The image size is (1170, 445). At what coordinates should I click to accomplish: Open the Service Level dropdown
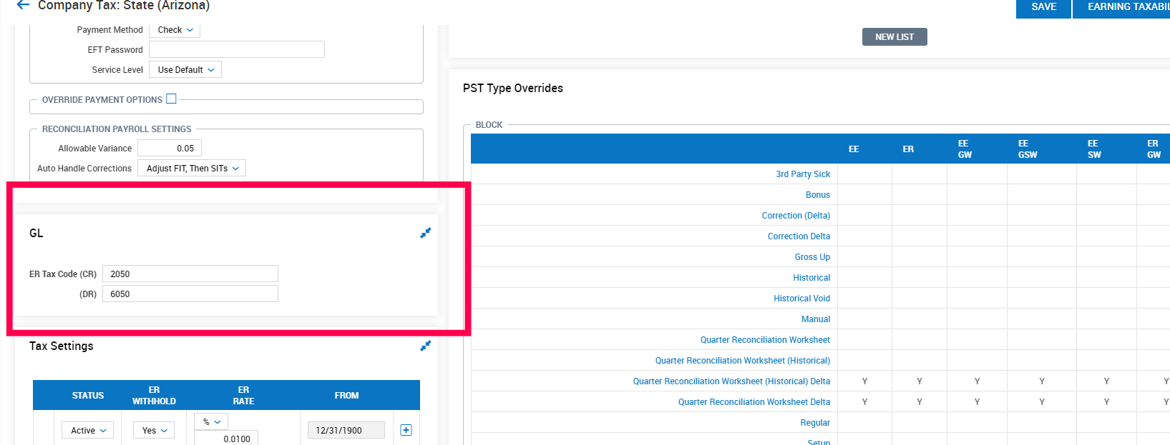point(185,69)
